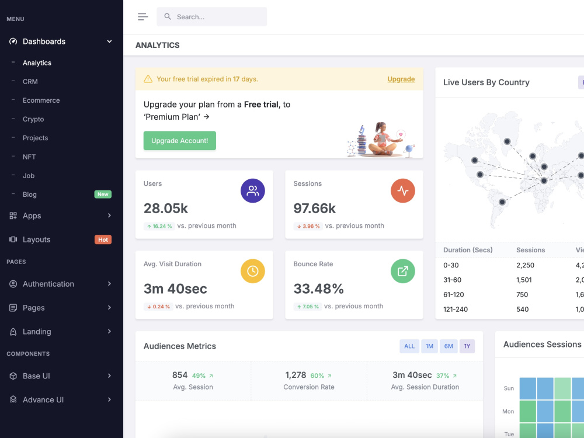
Task: Open the NFT dashboard item
Action: [29, 157]
